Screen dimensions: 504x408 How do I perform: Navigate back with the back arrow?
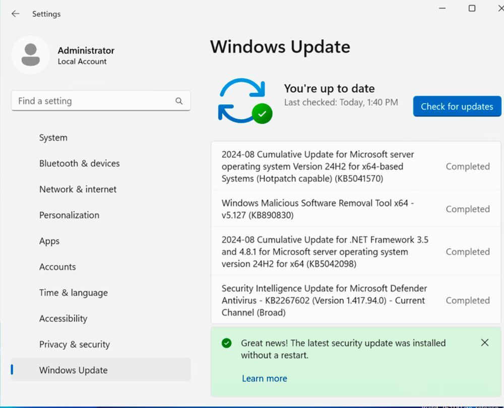15,14
